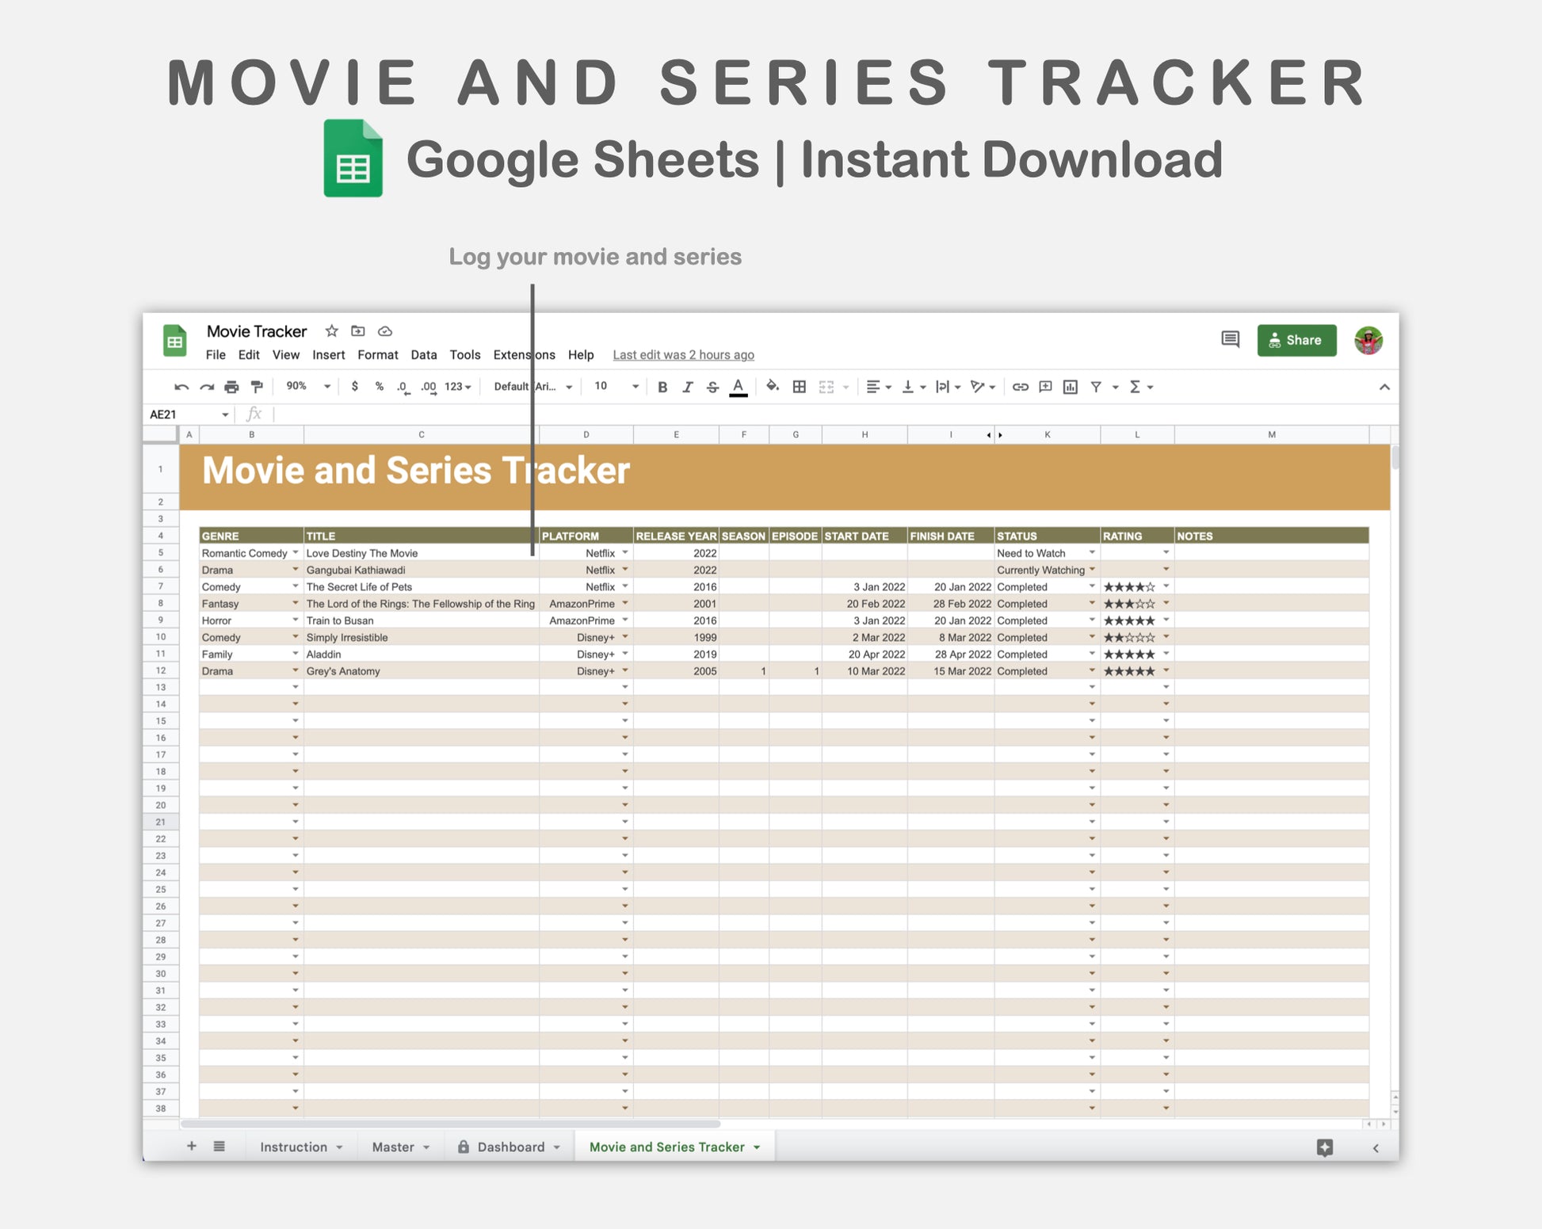This screenshot has height=1229, width=1542.
Task: Open the comment history icon
Action: [x=1230, y=340]
